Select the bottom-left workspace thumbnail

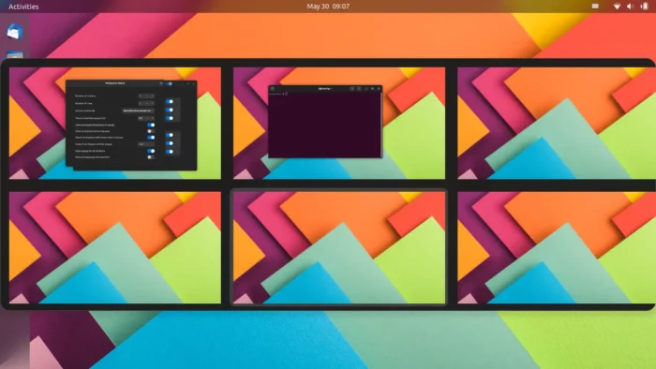tap(115, 247)
